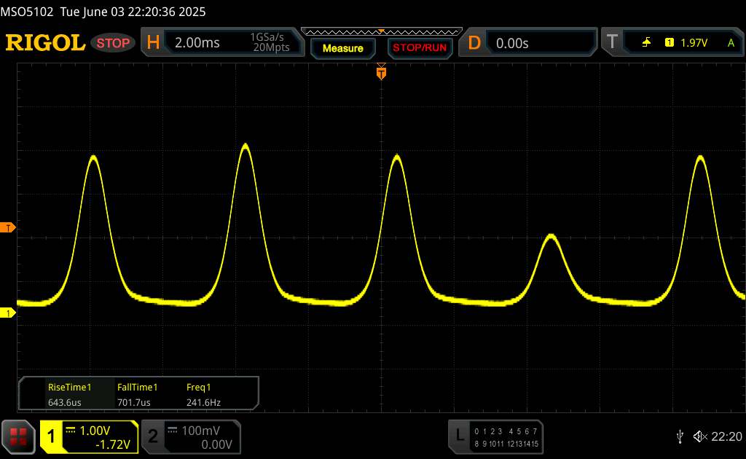The width and height of the screenshot is (746, 459).
Task: Toggle the muted speaker sound icon
Action: (699, 436)
